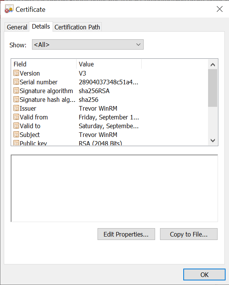The width and height of the screenshot is (229, 285).
Task: Click the Issuer value Trevor WinRM
Action: (98, 108)
